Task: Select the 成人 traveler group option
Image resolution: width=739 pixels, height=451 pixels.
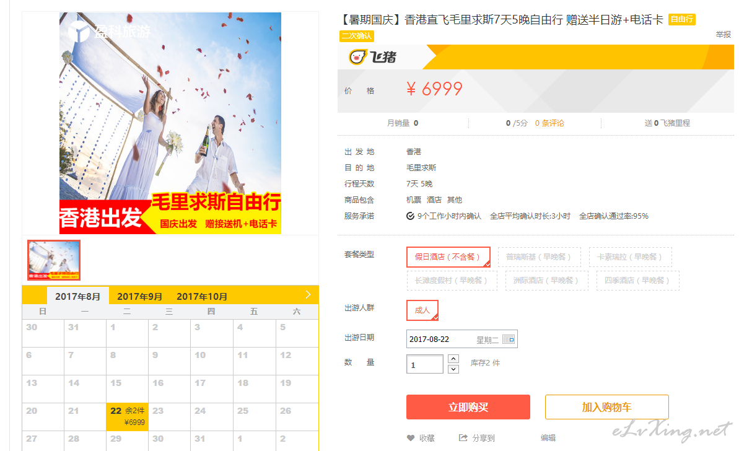Action: click(422, 310)
